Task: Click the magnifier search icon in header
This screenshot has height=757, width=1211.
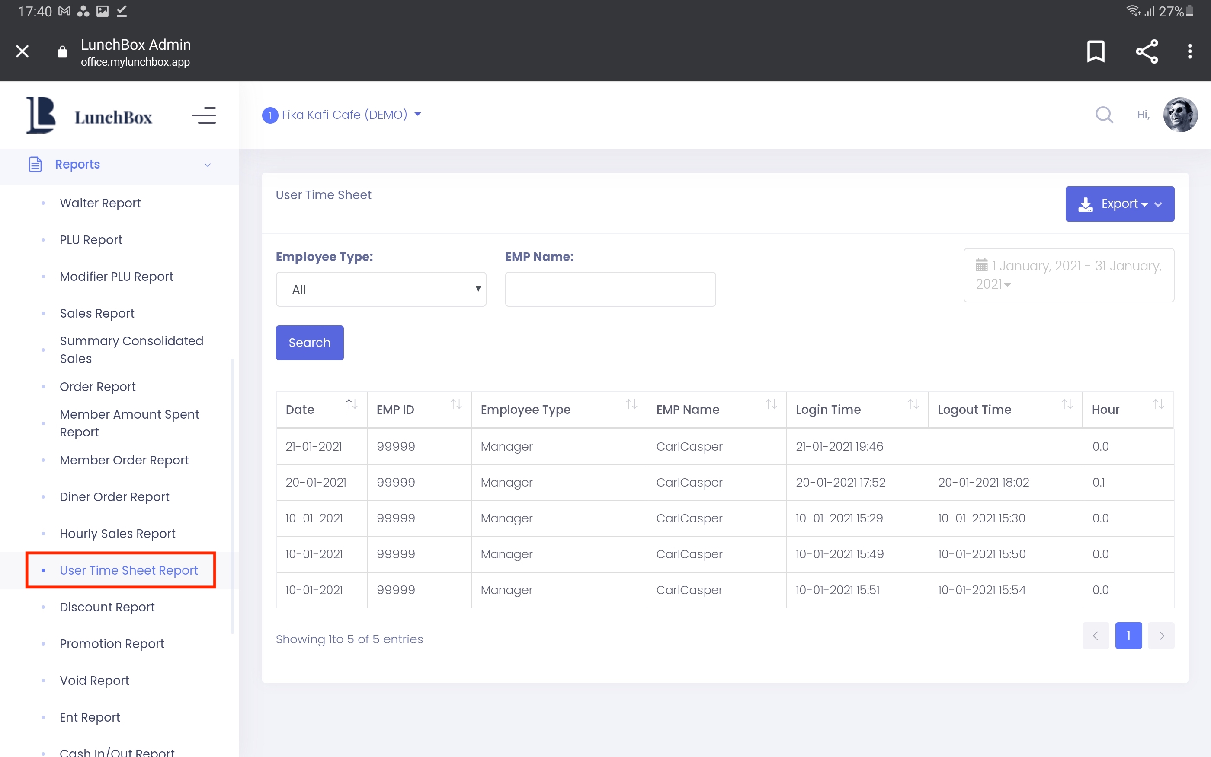Action: tap(1104, 115)
